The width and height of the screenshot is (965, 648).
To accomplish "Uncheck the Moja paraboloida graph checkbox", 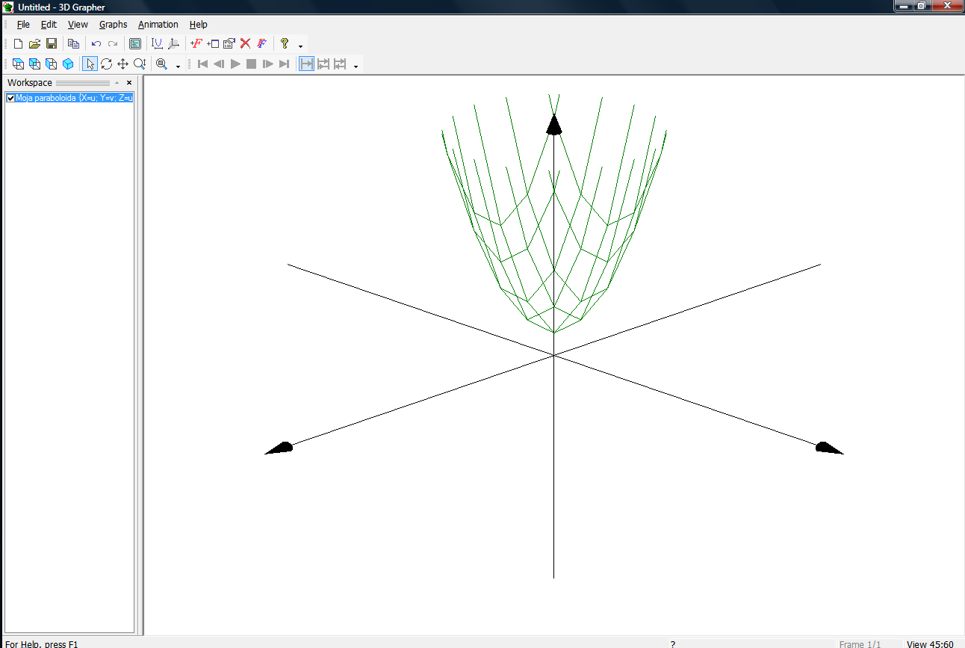I will pos(10,98).
